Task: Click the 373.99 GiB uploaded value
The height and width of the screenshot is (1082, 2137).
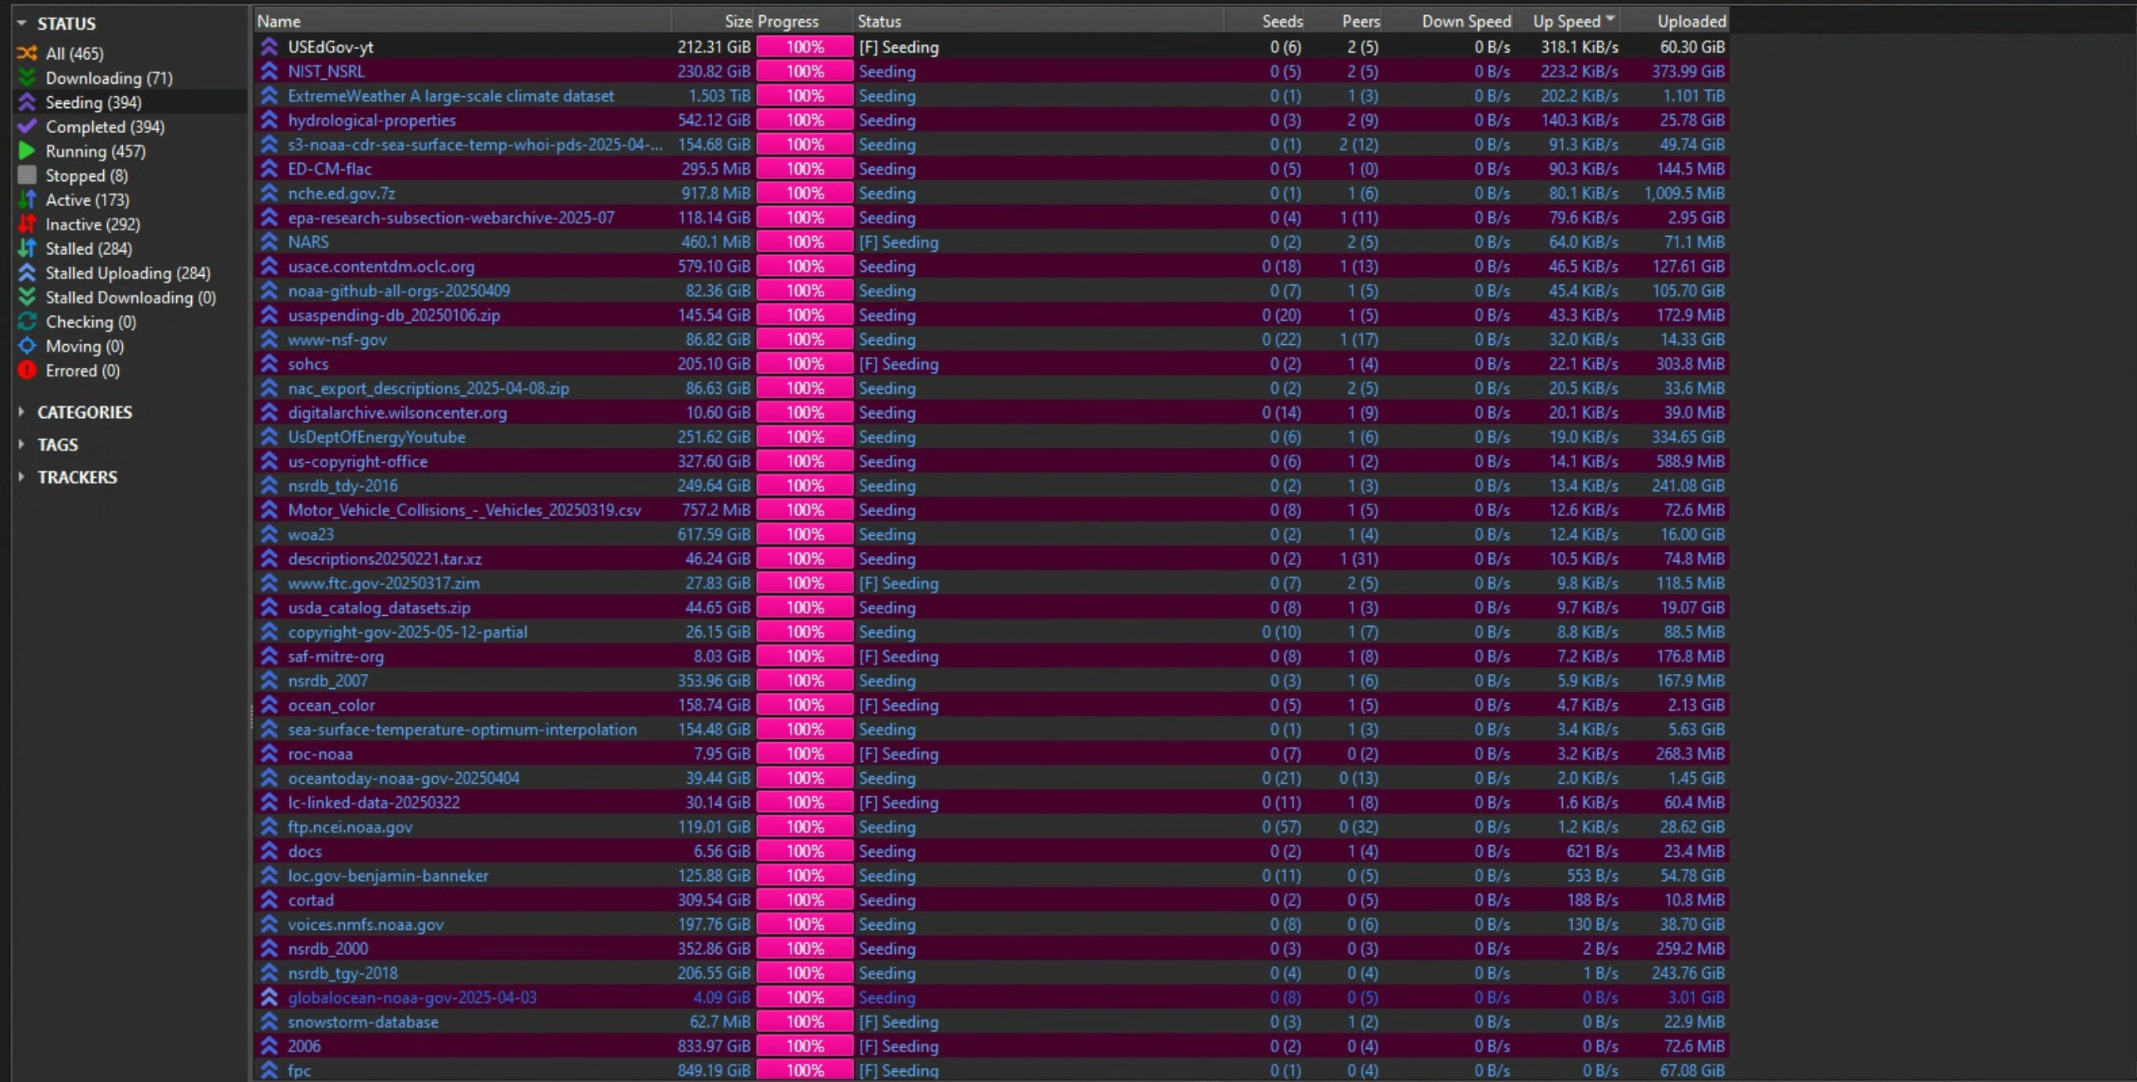Action: (1687, 71)
